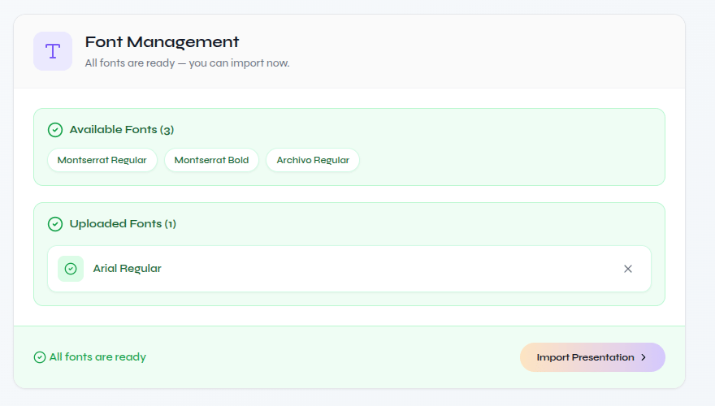This screenshot has height=406, width=715.
Task: Click the green check badge next to Arial Regular
Action: [71, 269]
